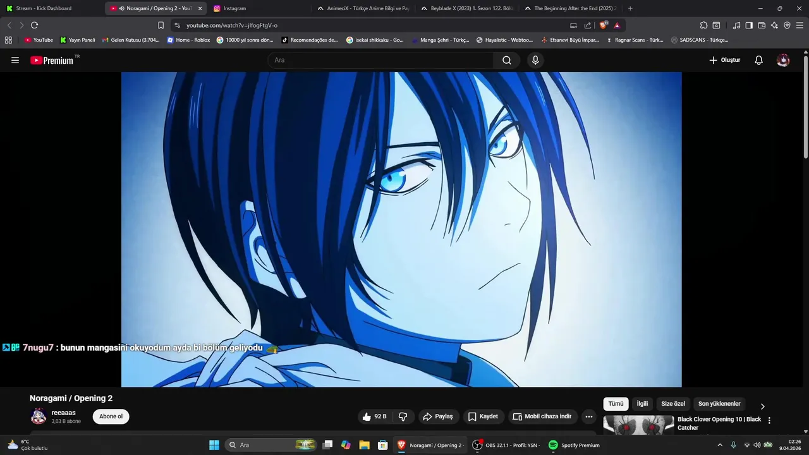
Task: Open the YouTube hamburger guide menu
Action: (15, 60)
